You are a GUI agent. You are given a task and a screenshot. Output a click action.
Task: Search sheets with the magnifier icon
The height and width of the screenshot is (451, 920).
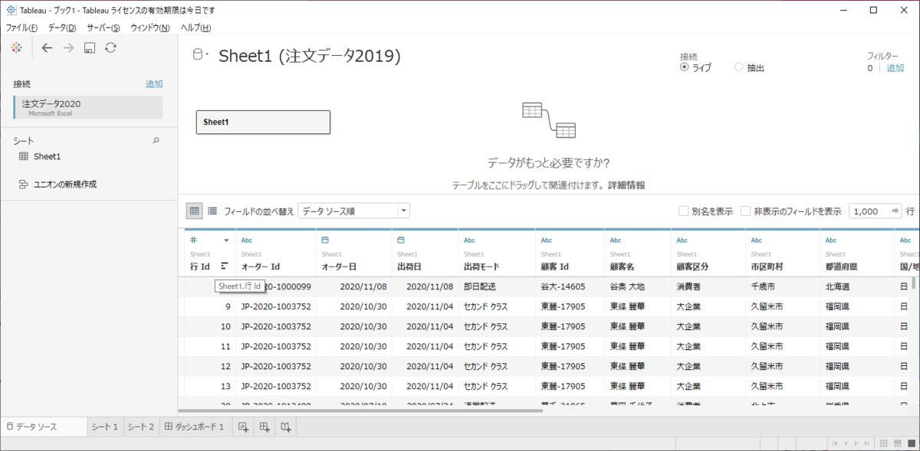click(156, 141)
